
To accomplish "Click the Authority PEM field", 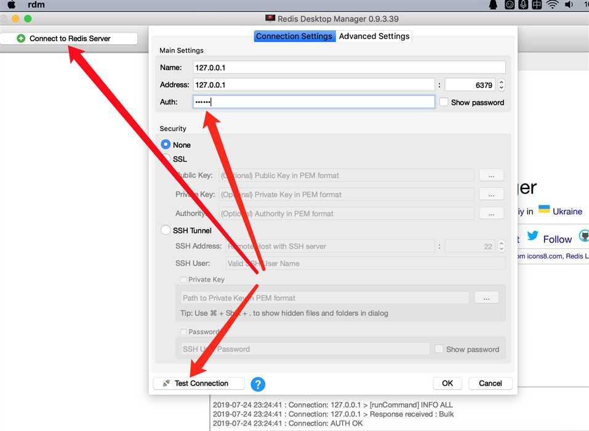I will 347,214.
